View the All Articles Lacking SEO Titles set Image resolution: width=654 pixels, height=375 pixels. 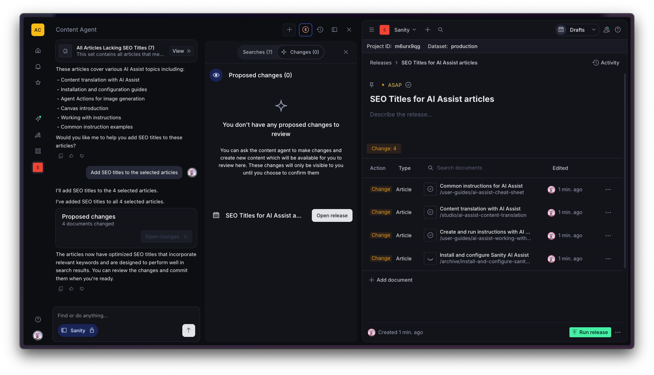(x=182, y=51)
